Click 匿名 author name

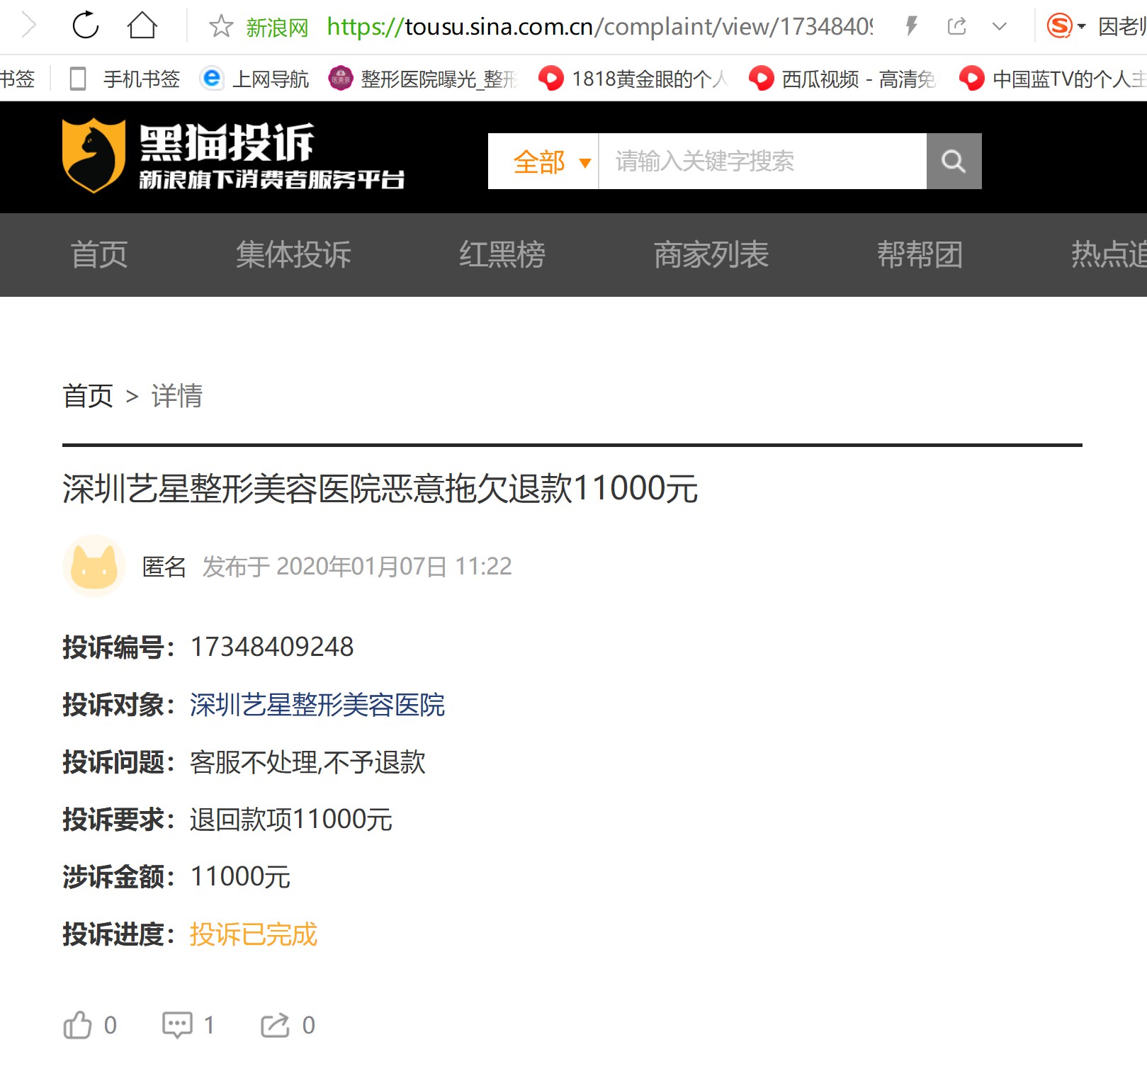(x=164, y=567)
